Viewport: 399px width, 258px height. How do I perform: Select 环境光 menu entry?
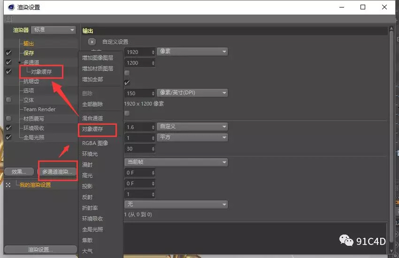90,154
